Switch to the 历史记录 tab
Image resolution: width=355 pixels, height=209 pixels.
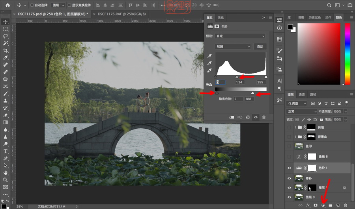pyautogui.click(x=314, y=17)
